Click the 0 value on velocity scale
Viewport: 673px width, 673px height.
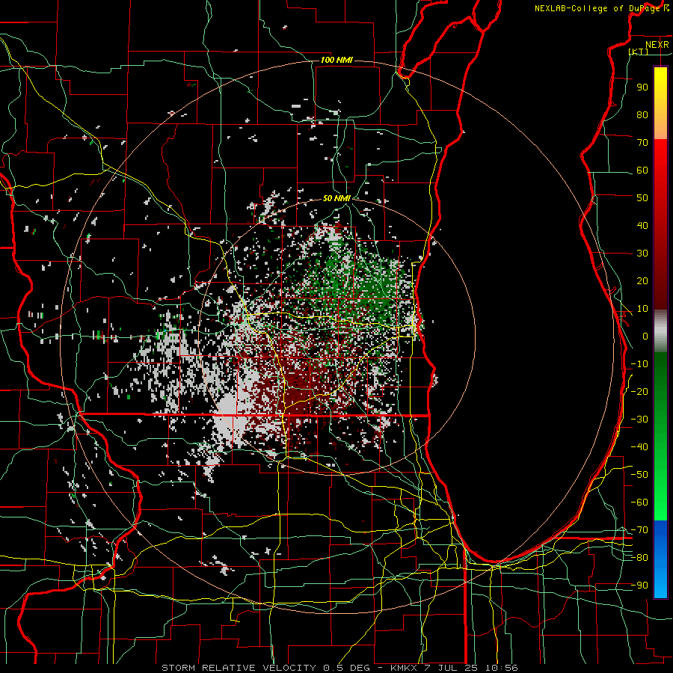coord(645,336)
